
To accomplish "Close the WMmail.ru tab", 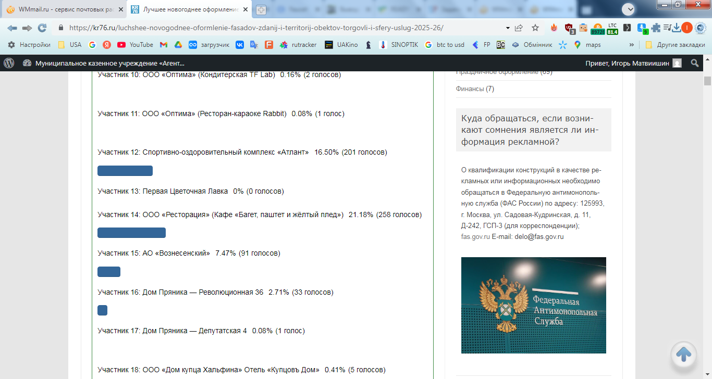I will click(120, 10).
